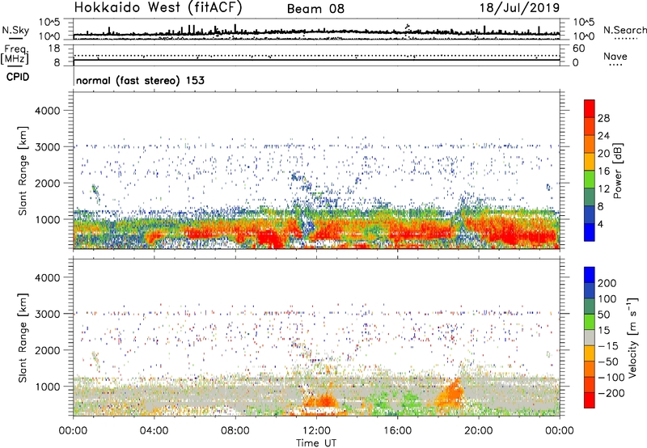Click the "16:00" time axis tick
Image resolution: width=647 pixels, height=448 pixels.
pyautogui.click(x=397, y=430)
